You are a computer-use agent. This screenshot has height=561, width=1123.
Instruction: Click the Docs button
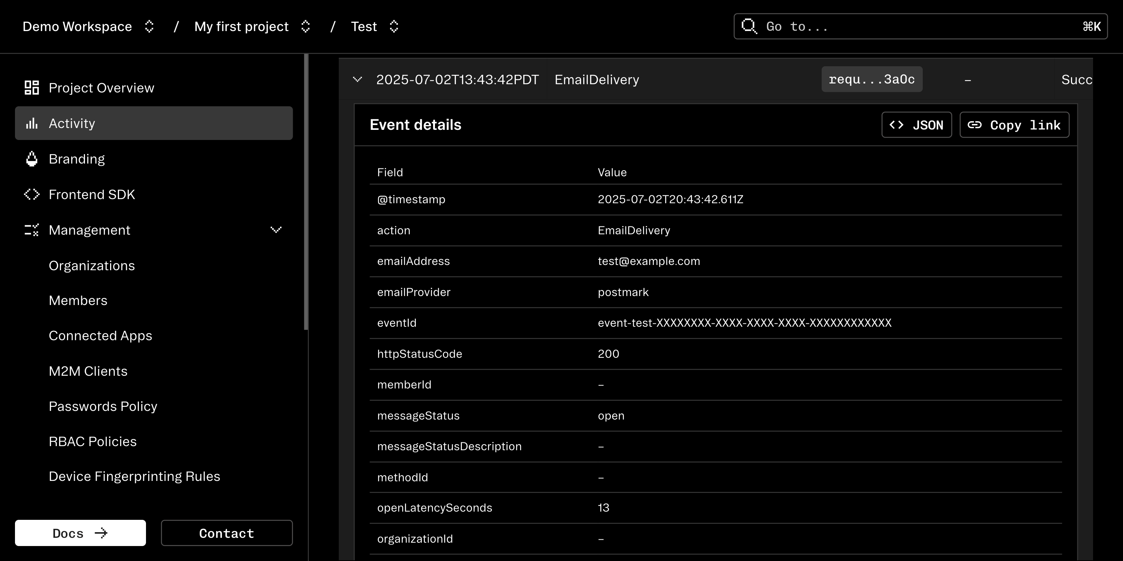coord(80,533)
